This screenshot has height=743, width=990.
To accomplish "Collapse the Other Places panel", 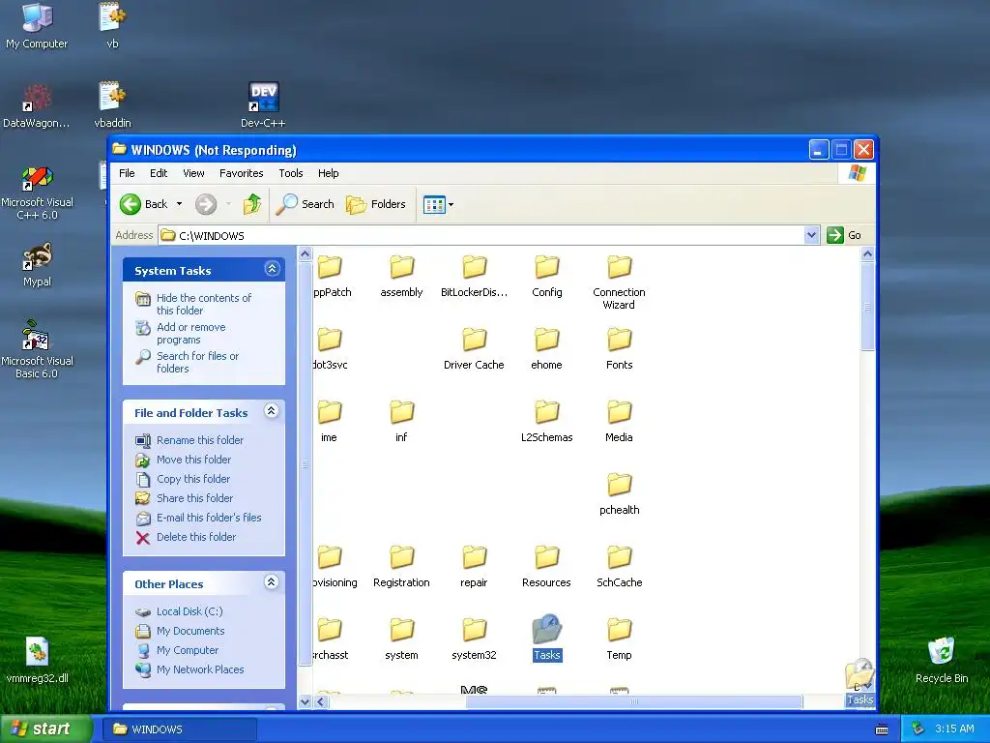I will click(x=272, y=582).
